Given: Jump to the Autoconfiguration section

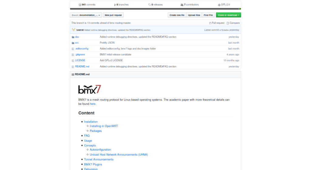Looking at the screenshot, I should (100, 150).
